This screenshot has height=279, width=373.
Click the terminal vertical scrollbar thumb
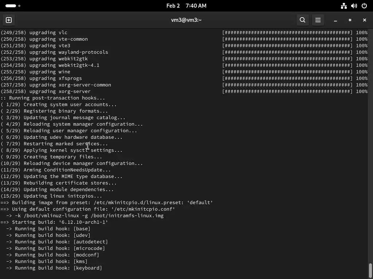pyautogui.click(x=370, y=270)
